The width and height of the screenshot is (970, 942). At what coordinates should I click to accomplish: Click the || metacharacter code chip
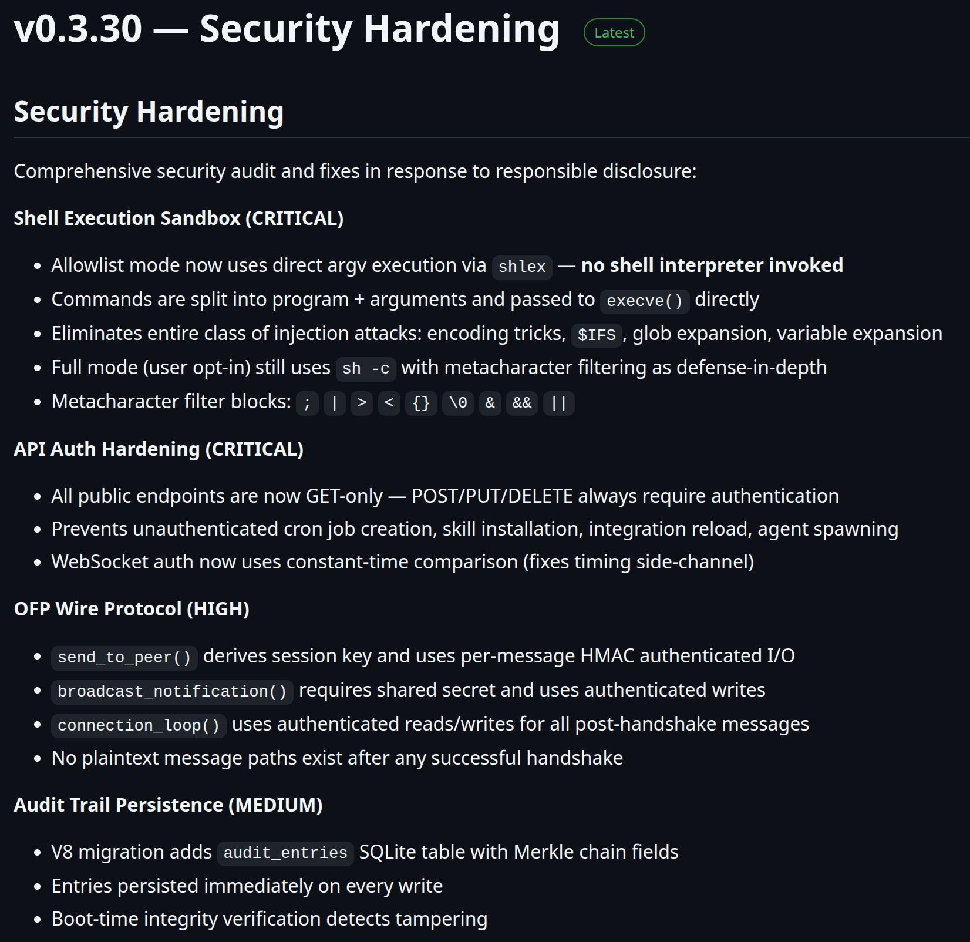click(558, 403)
